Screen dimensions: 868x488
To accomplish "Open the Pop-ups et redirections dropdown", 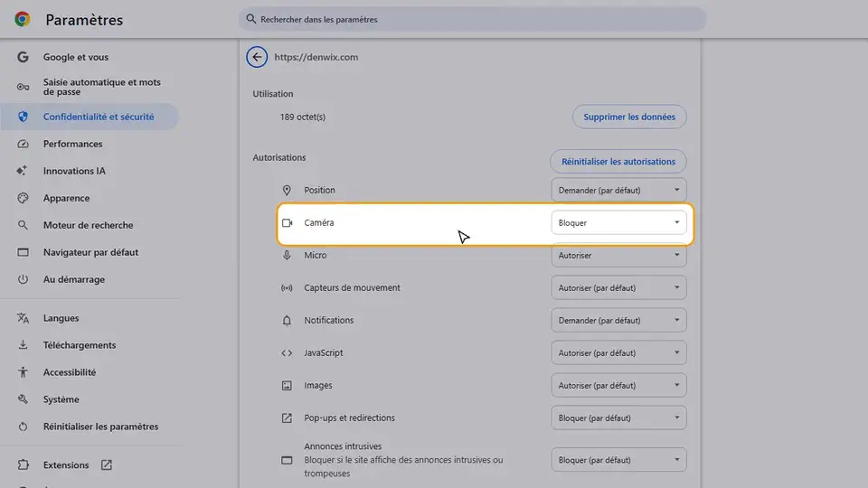I will point(618,418).
